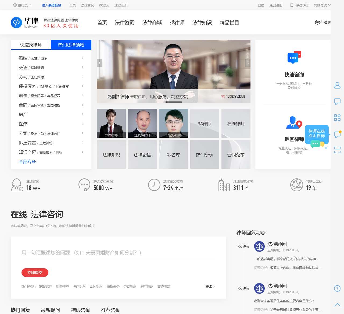The image size is (344, 314).
Task: Click the 解答法律咨询 chat icon
Action: coord(84,185)
